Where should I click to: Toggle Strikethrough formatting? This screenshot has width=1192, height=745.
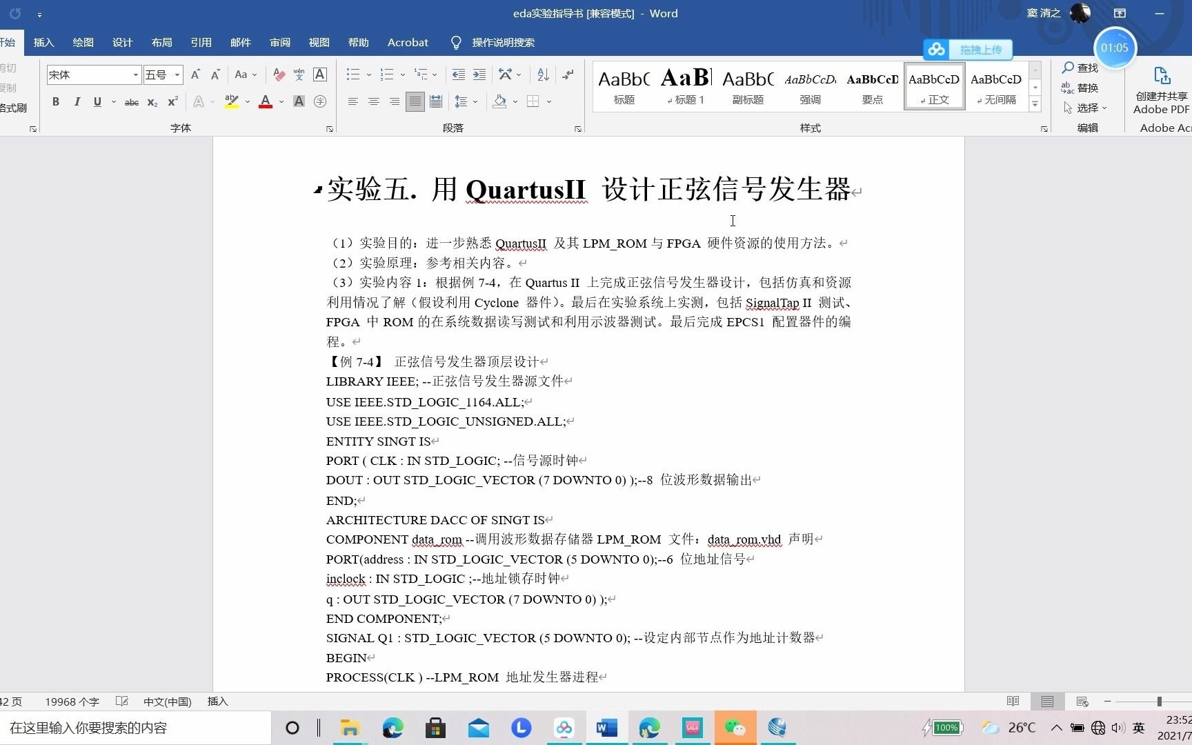131,102
